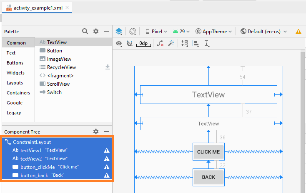Open Align options icon
The height and width of the screenshot is (193, 306).
(196, 43)
